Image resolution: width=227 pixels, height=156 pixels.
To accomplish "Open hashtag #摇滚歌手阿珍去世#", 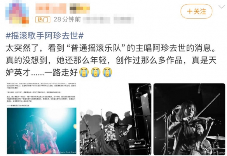I will 45,35.
